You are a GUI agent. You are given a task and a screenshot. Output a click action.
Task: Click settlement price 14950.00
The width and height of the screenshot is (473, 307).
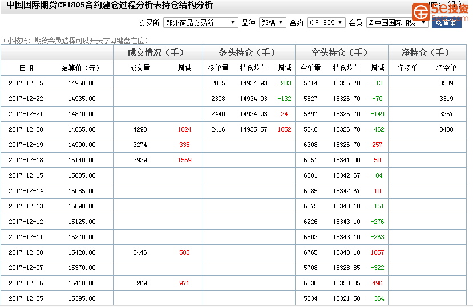(x=82, y=84)
